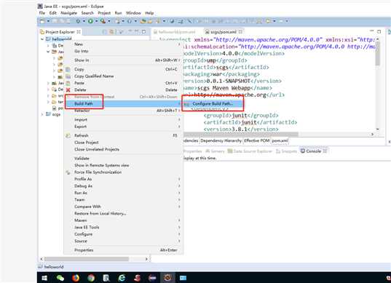Image resolution: width=391 pixels, height=283 pixels.
Task: Maximize the Project Explorer view
Action: pos(144,31)
